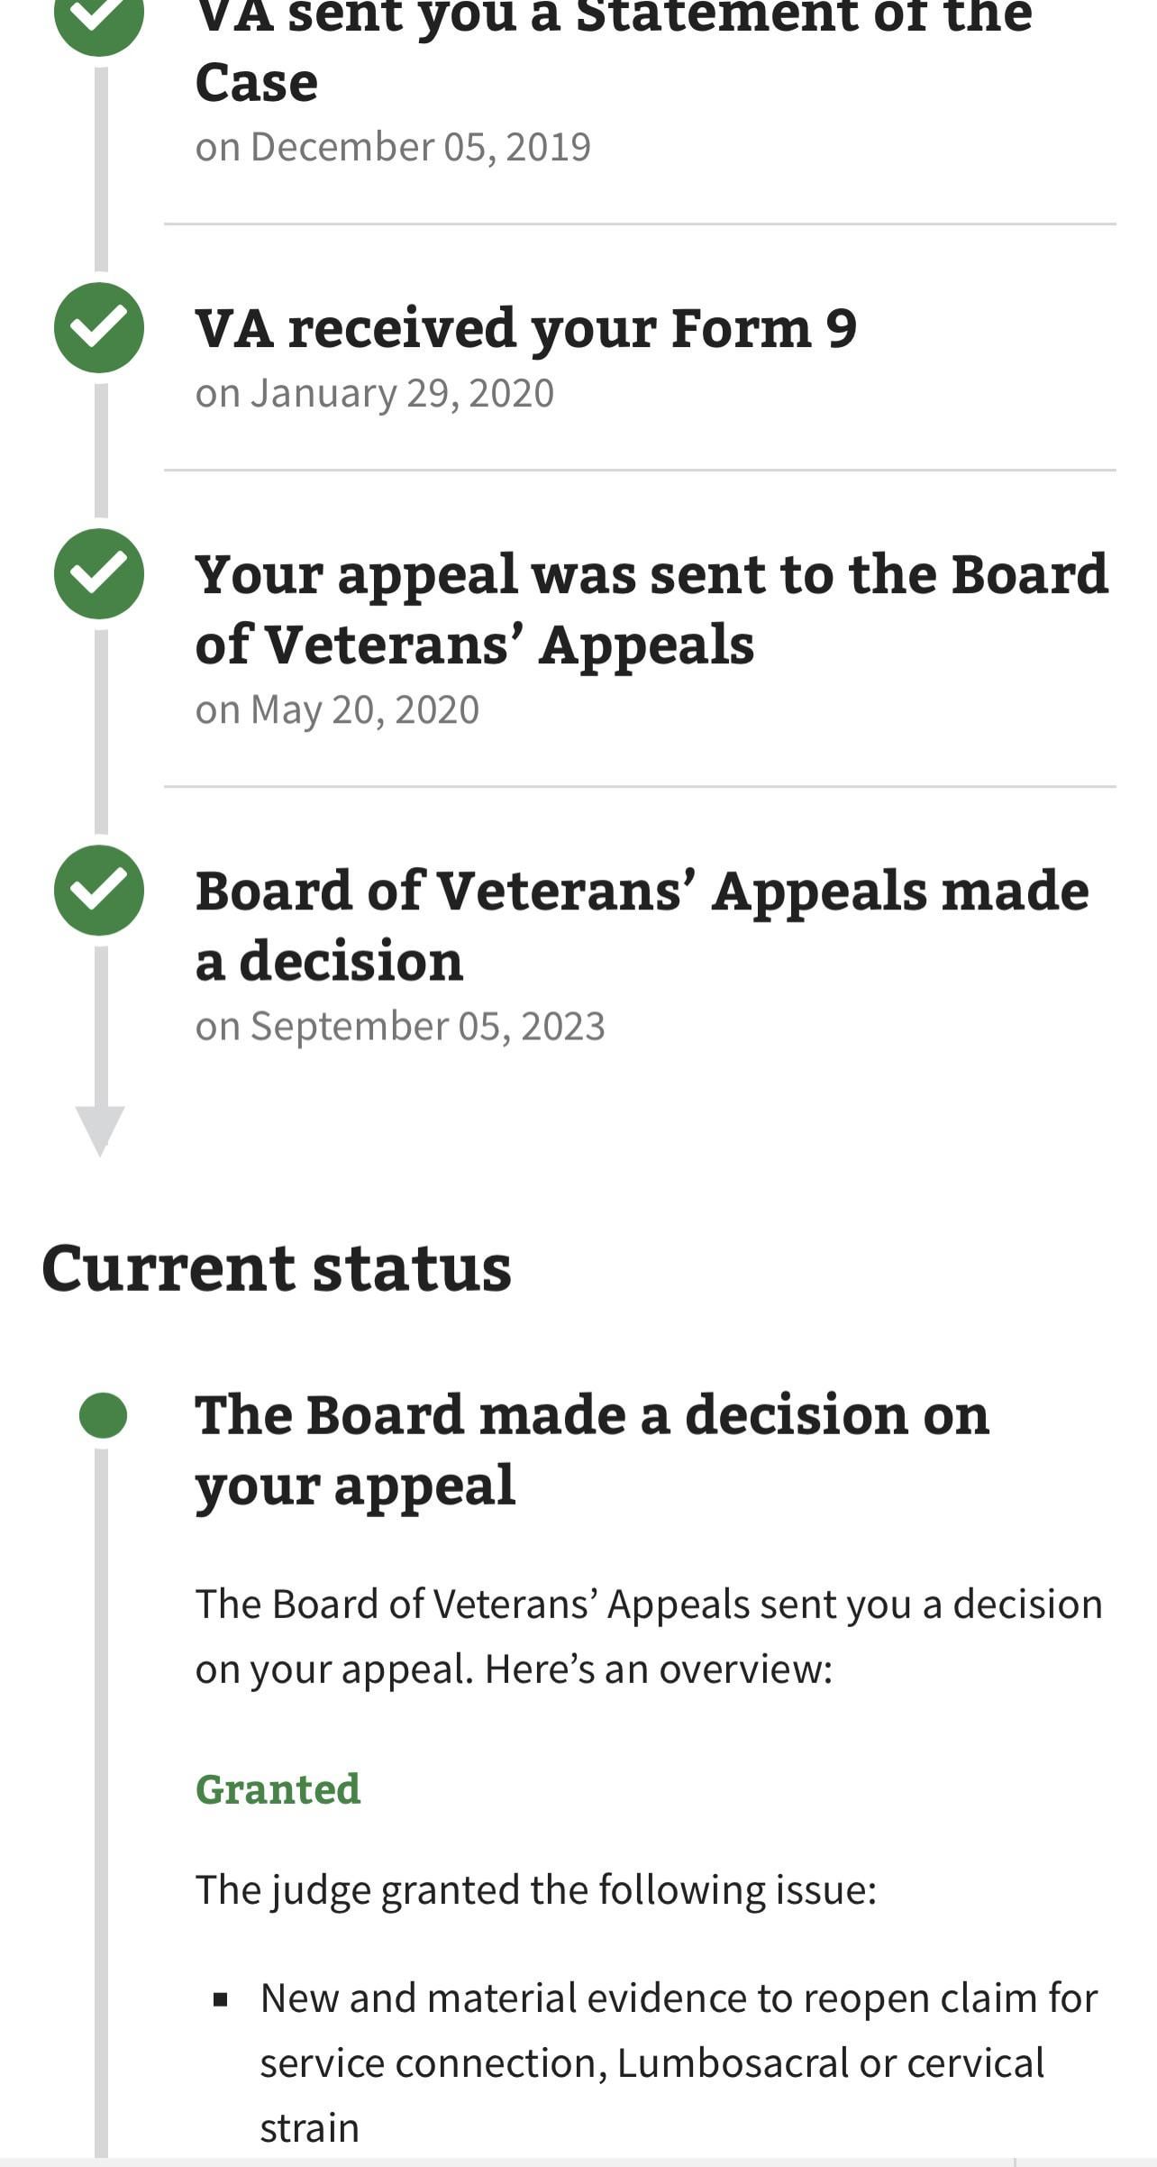
Task: Tap the checkmark next to "Your appeal was sent"
Action: tap(99, 573)
